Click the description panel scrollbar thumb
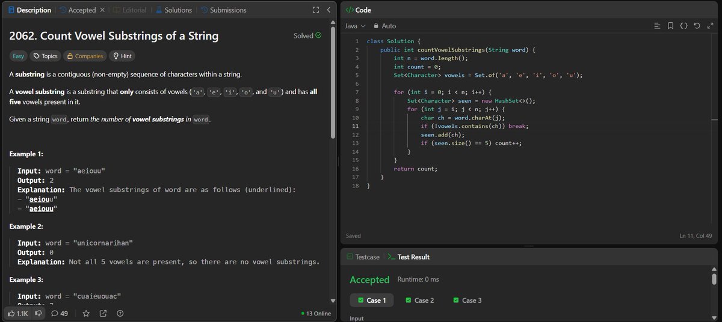Image resolution: width=722 pixels, height=322 pixels. click(333, 82)
